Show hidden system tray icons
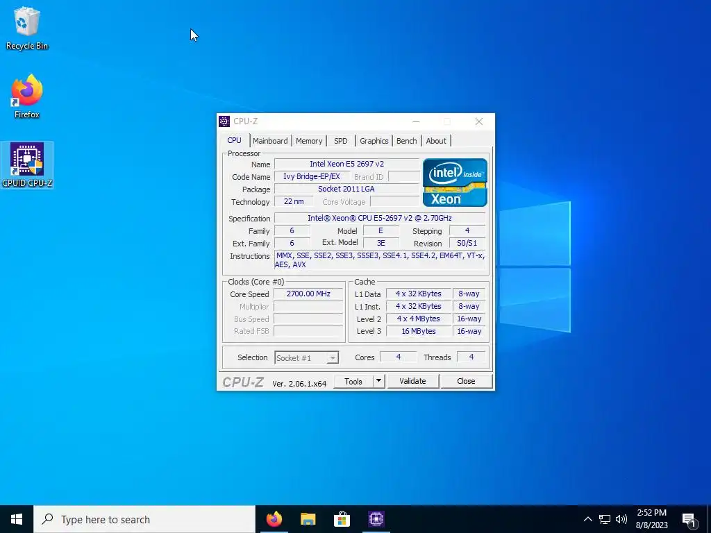Screen dimensions: 711x533 coord(587,519)
